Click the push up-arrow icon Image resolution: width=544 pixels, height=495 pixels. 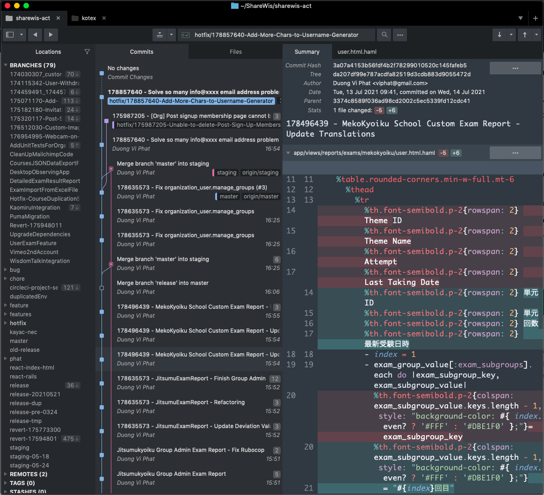[525, 35]
